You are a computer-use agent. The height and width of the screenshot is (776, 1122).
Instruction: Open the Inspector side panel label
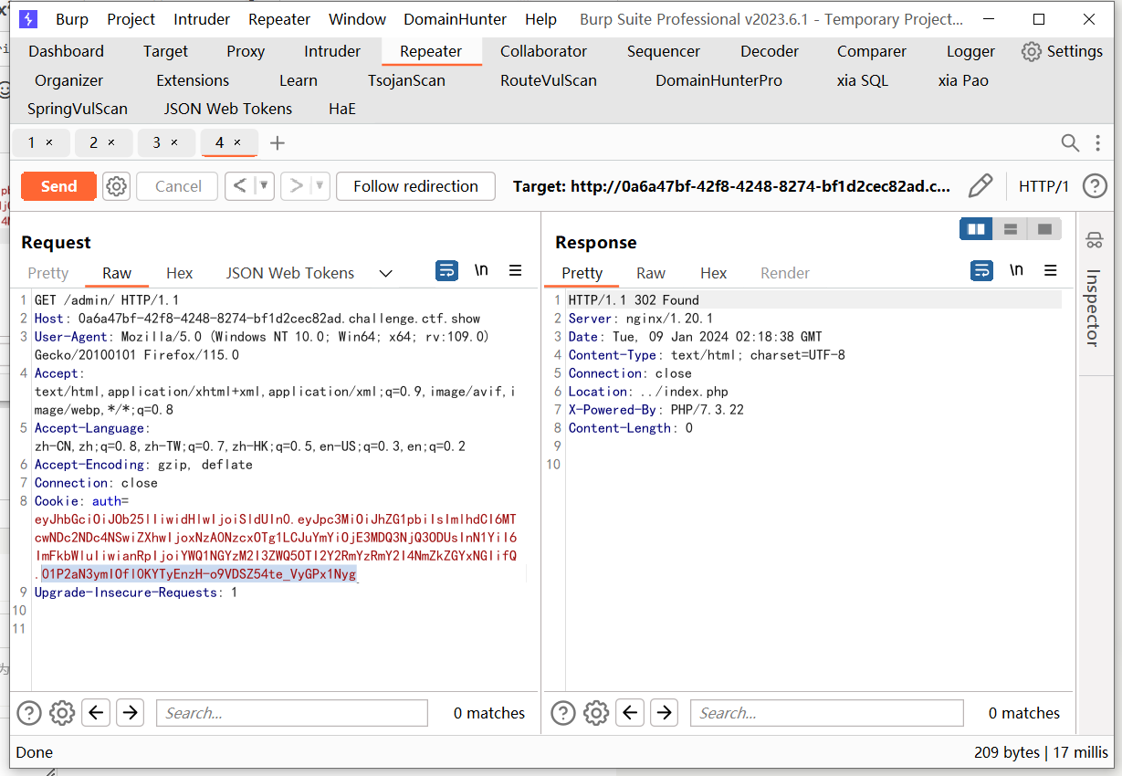1093,308
